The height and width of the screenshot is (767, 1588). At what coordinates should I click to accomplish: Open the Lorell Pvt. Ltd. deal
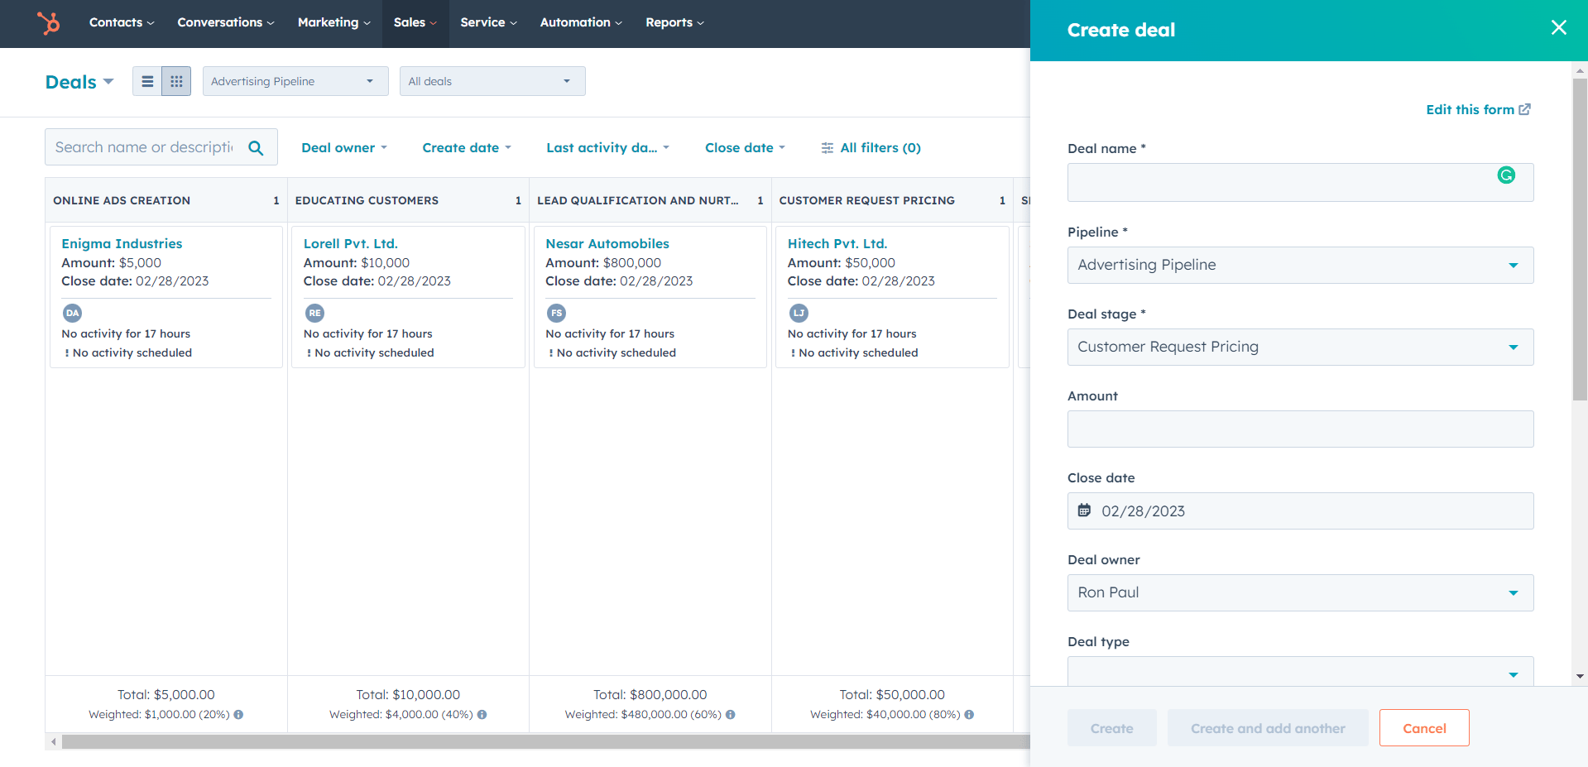[350, 243]
